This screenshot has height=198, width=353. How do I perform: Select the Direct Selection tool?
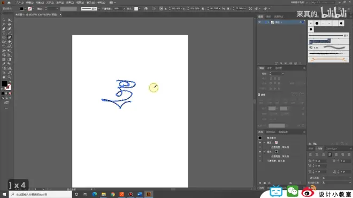[x=10, y=20]
